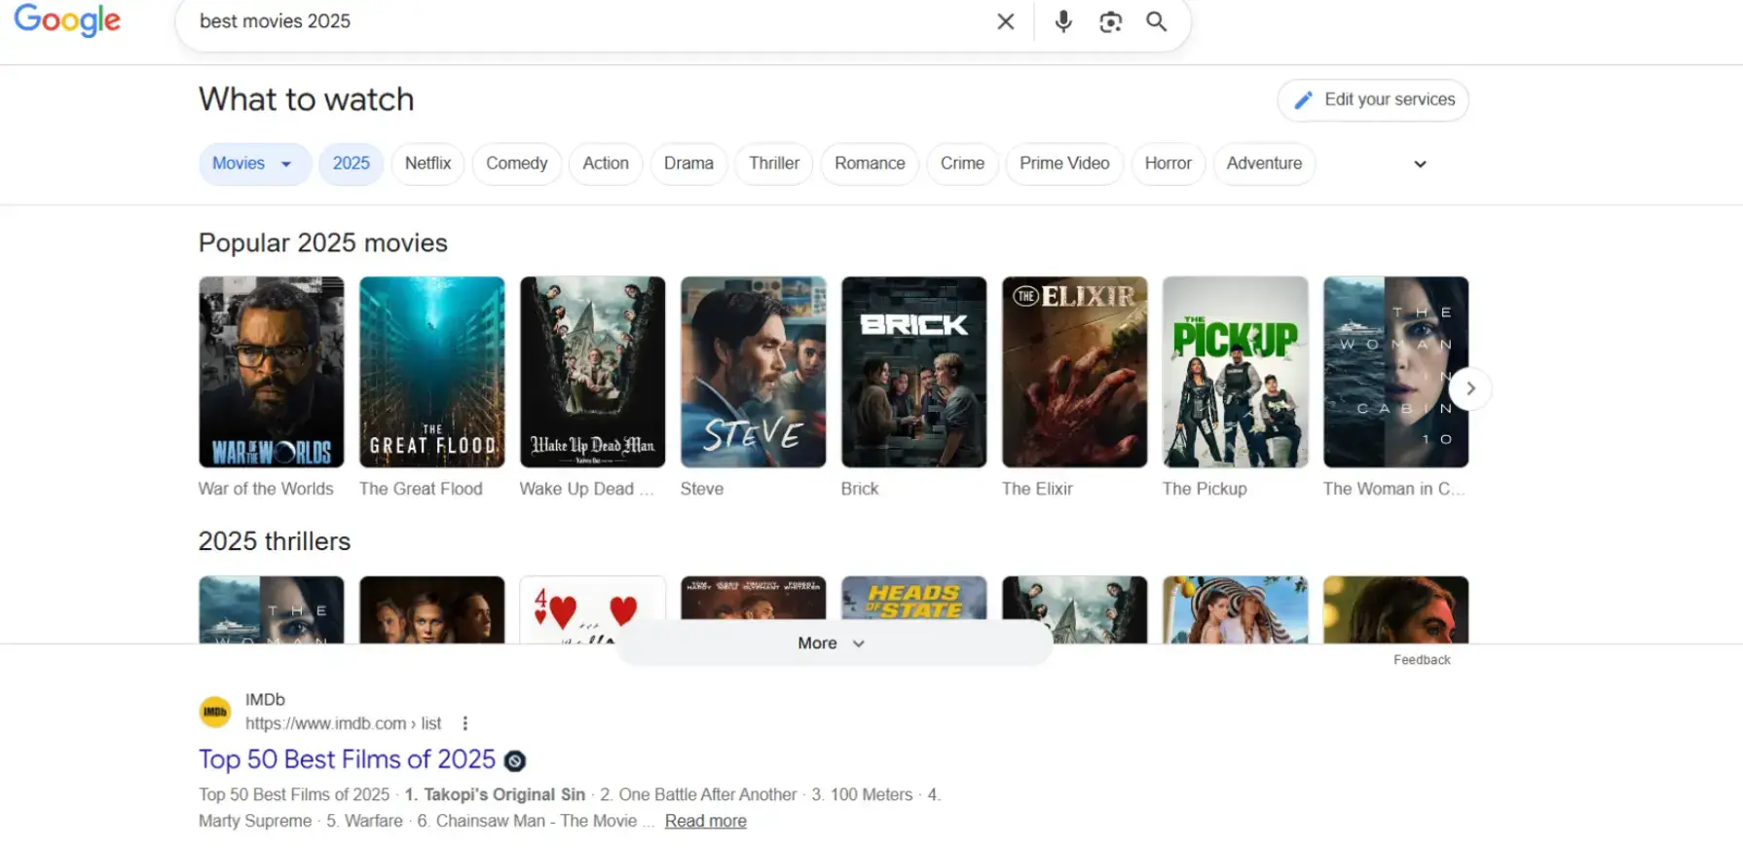The width and height of the screenshot is (1743, 848).
Task: Click the 2025 thrillers heading
Action: point(275,541)
